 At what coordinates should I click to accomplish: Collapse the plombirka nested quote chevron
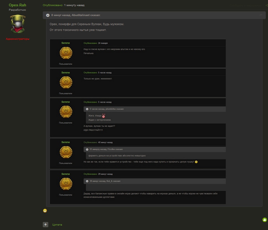pyautogui.click(x=87, y=109)
